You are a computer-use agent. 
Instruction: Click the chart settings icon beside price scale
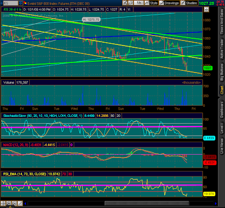pyautogui.click(x=206, y=10)
